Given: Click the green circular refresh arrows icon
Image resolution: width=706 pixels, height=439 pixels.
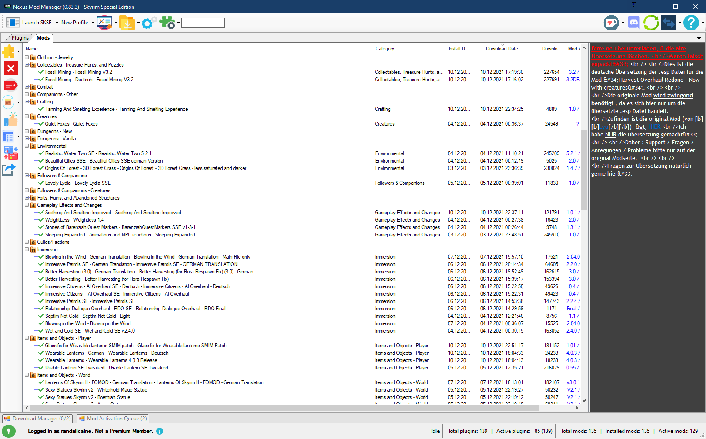Looking at the screenshot, I should click(651, 23).
